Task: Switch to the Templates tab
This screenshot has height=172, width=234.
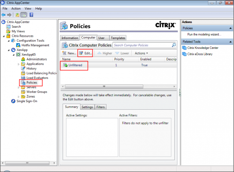Action: tap(118, 38)
